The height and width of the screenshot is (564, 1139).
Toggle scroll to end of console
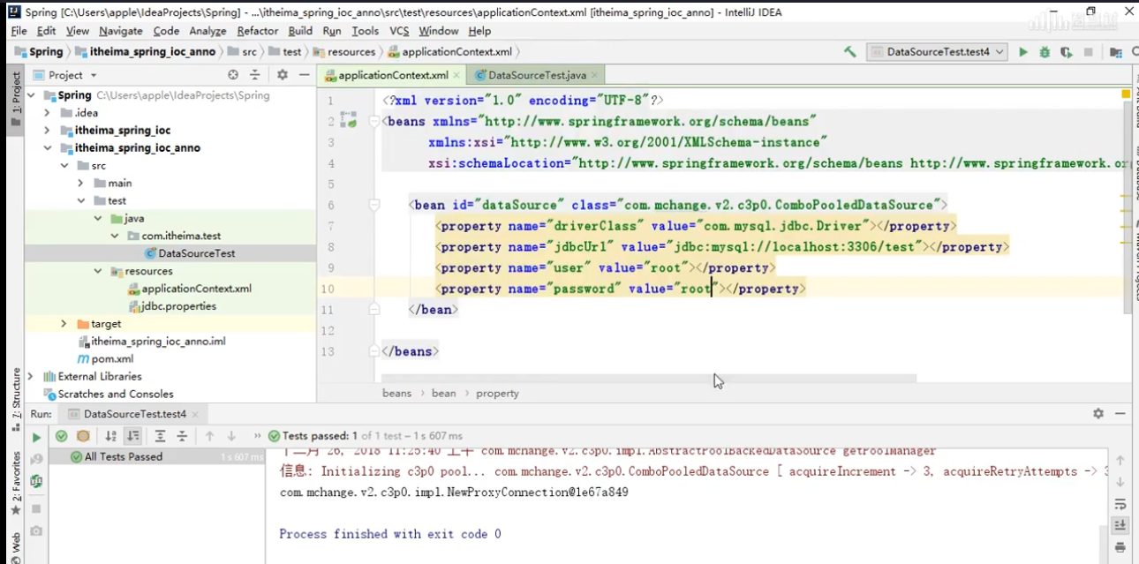(x=1120, y=525)
